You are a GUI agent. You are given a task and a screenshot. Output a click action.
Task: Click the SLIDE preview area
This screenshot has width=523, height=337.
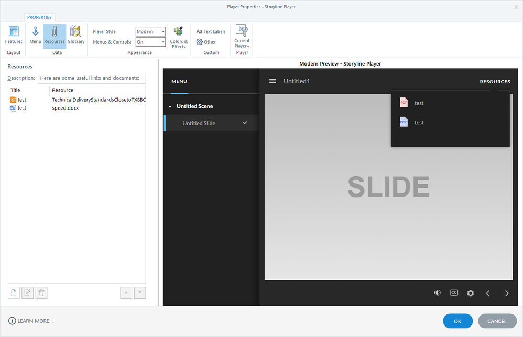[x=388, y=187]
